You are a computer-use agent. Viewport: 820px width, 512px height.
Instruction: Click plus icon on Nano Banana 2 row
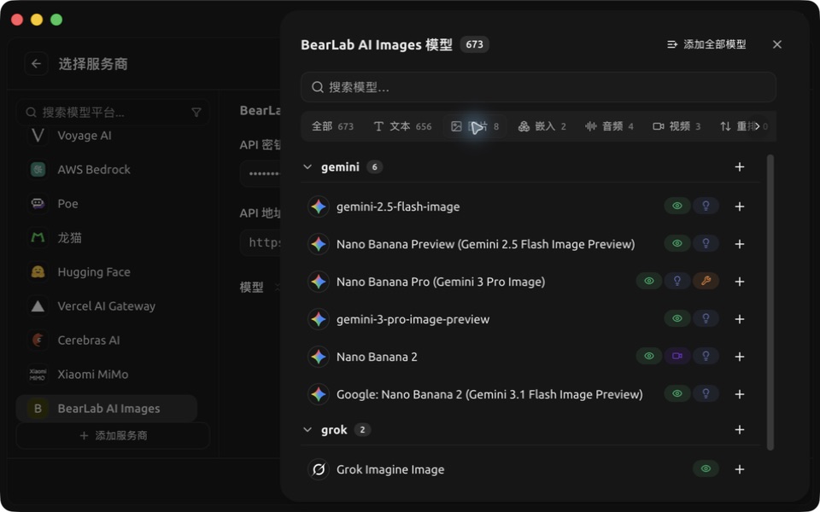(740, 357)
